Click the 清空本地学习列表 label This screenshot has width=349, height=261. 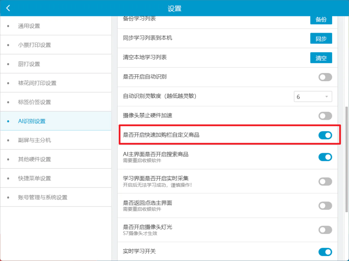pos(145,57)
